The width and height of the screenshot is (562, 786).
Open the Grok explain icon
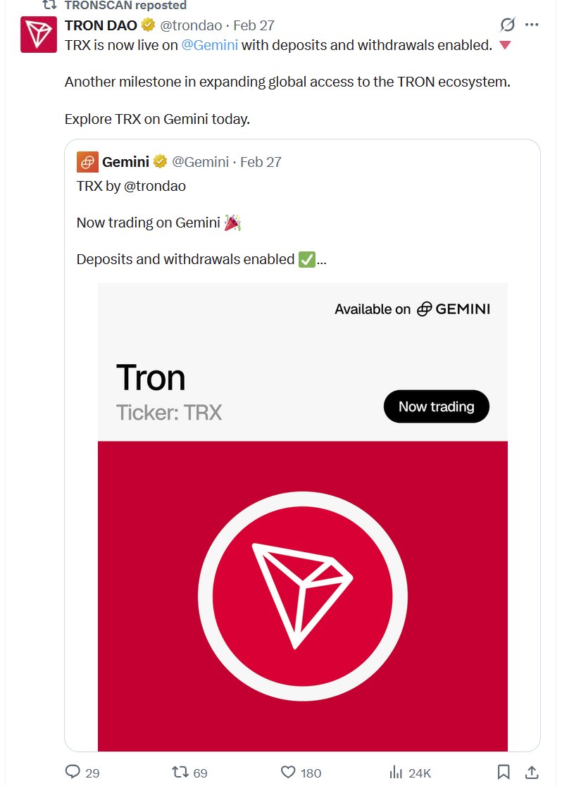point(507,25)
